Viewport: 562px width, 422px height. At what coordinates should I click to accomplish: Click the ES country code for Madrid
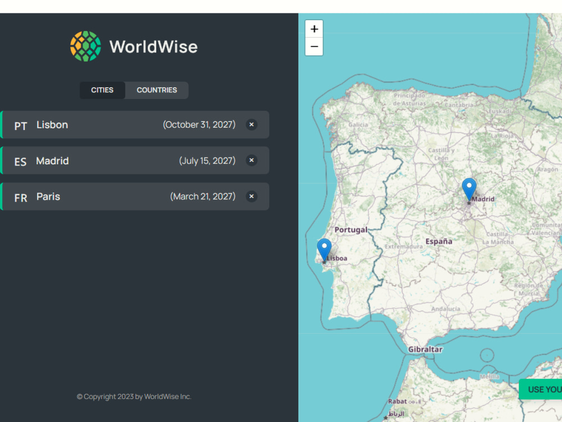20,162
